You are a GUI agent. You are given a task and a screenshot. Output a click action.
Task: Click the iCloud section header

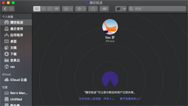(6, 74)
